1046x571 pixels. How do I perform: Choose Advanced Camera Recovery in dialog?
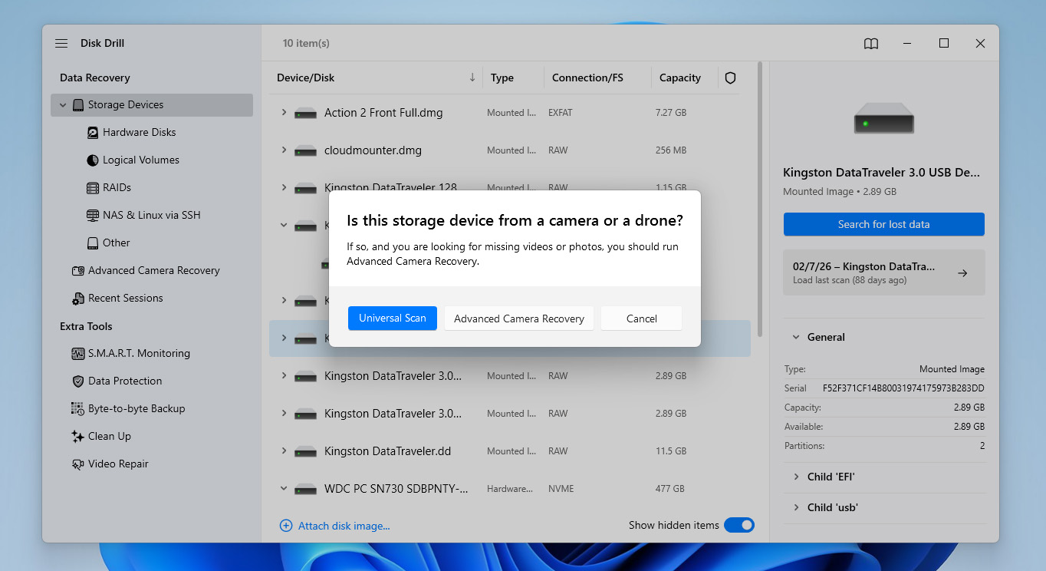coord(519,319)
